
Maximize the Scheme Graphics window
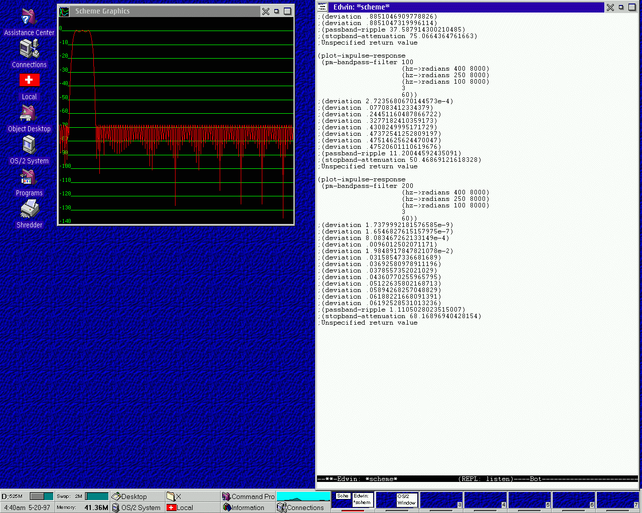(x=287, y=11)
